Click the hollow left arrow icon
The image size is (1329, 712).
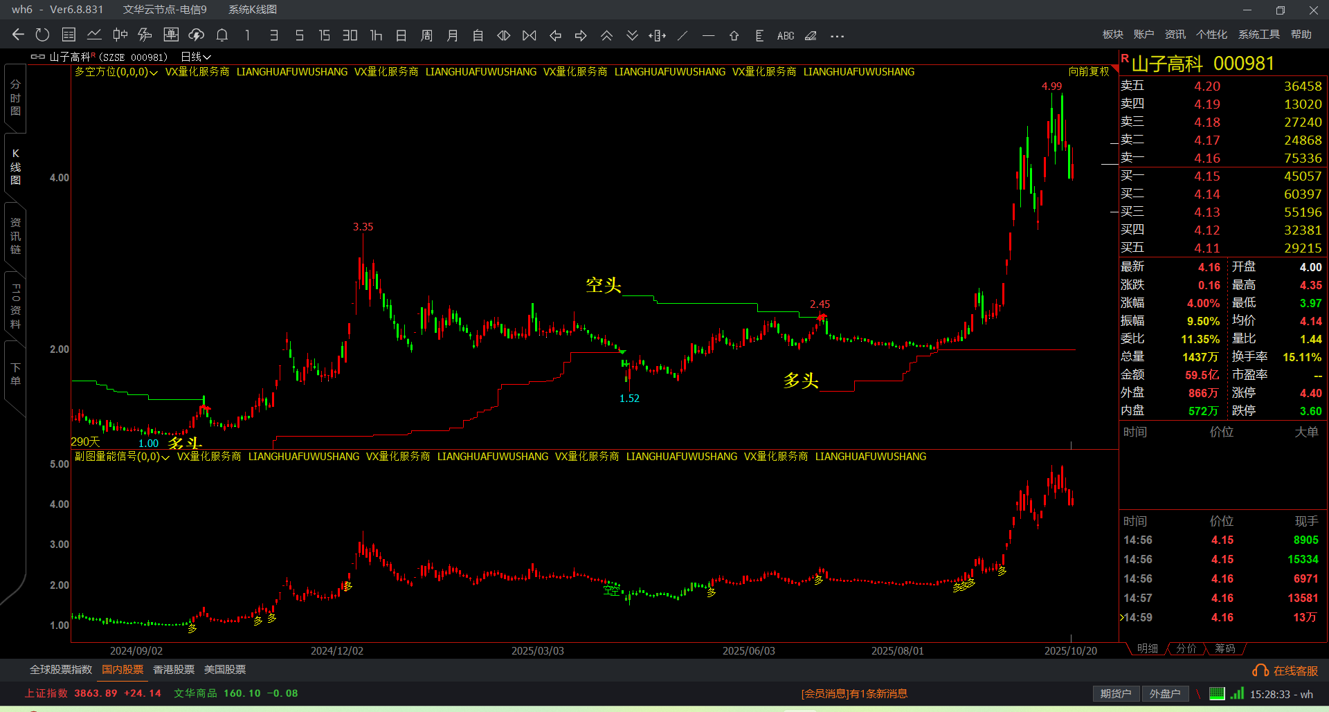pos(555,35)
